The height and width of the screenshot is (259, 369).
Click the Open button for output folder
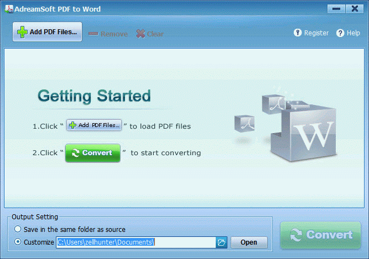tap(249, 242)
